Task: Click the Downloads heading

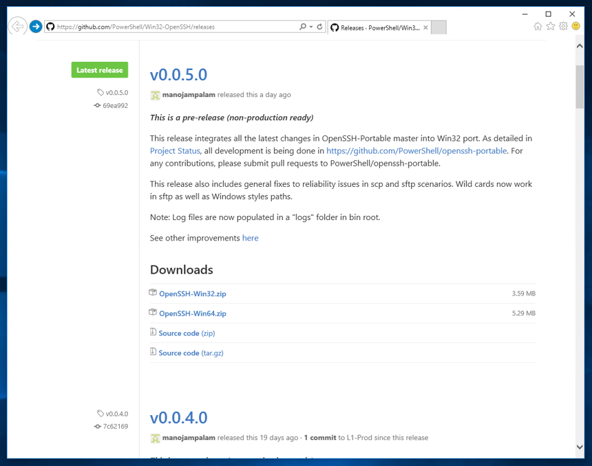Action: (182, 270)
